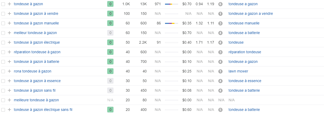Select checkbox for 'réparation tondeuse à gazon'

click(3, 52)
